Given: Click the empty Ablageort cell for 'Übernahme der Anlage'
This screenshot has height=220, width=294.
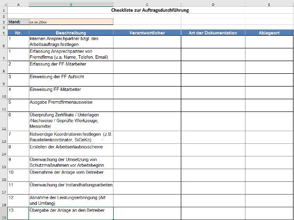Looking at the screenshot, I should (269, 175).
